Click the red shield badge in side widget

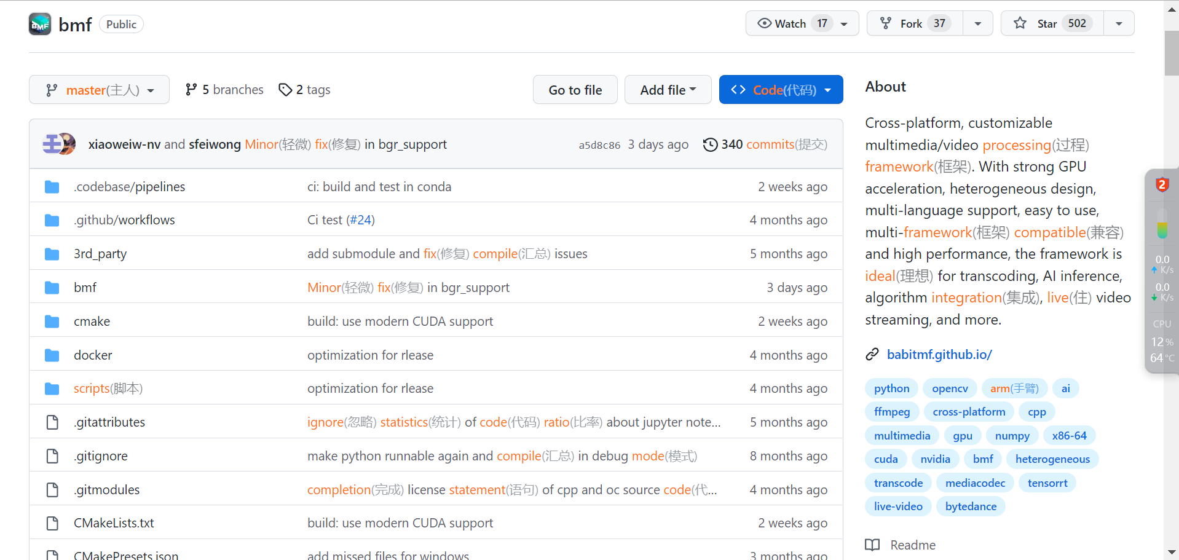pos(1162,184)
